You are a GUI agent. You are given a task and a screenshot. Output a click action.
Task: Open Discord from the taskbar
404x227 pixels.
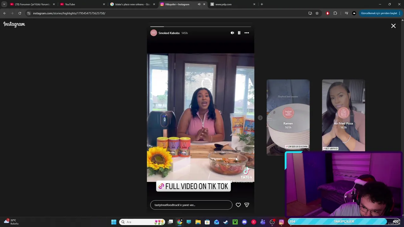pos(244,222)
